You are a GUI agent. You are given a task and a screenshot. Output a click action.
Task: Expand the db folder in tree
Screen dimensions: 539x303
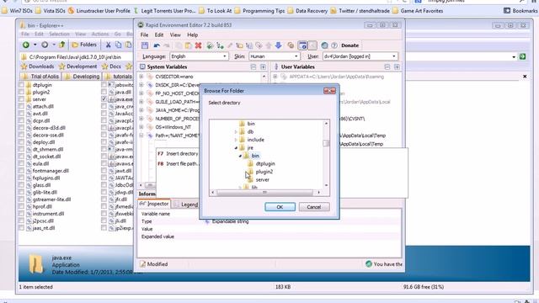pyautogui.click(x=236, y=131)
